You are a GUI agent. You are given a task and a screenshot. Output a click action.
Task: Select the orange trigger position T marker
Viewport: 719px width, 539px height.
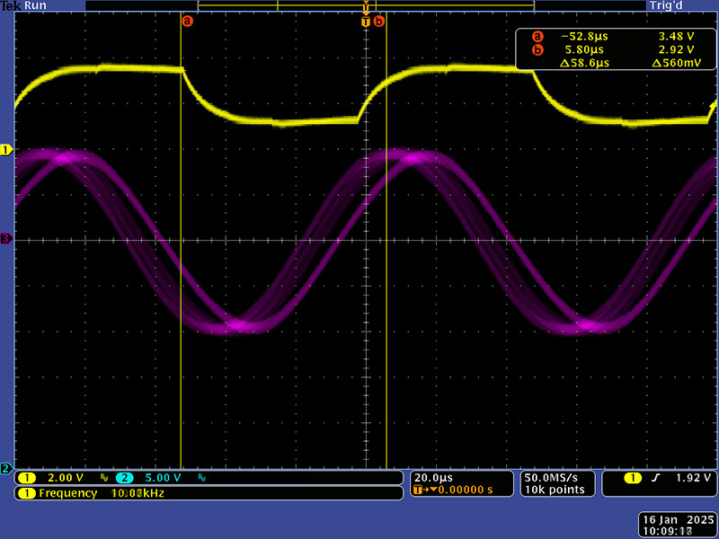[366, 21]
